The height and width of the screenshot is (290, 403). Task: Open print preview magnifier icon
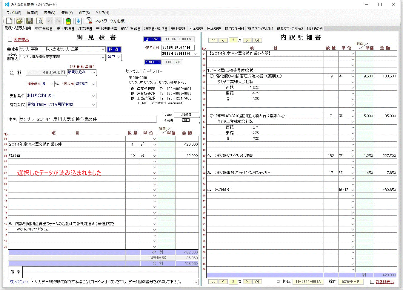coord(39,21)
